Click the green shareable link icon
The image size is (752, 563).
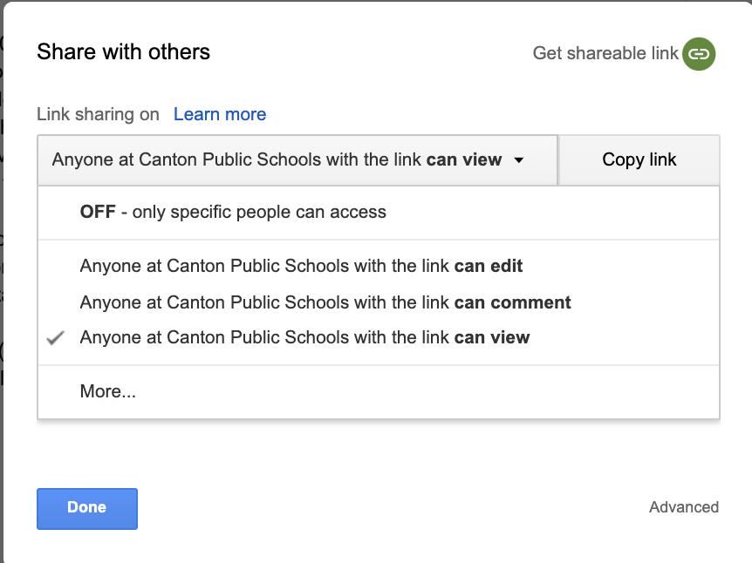tap(698, 53)
